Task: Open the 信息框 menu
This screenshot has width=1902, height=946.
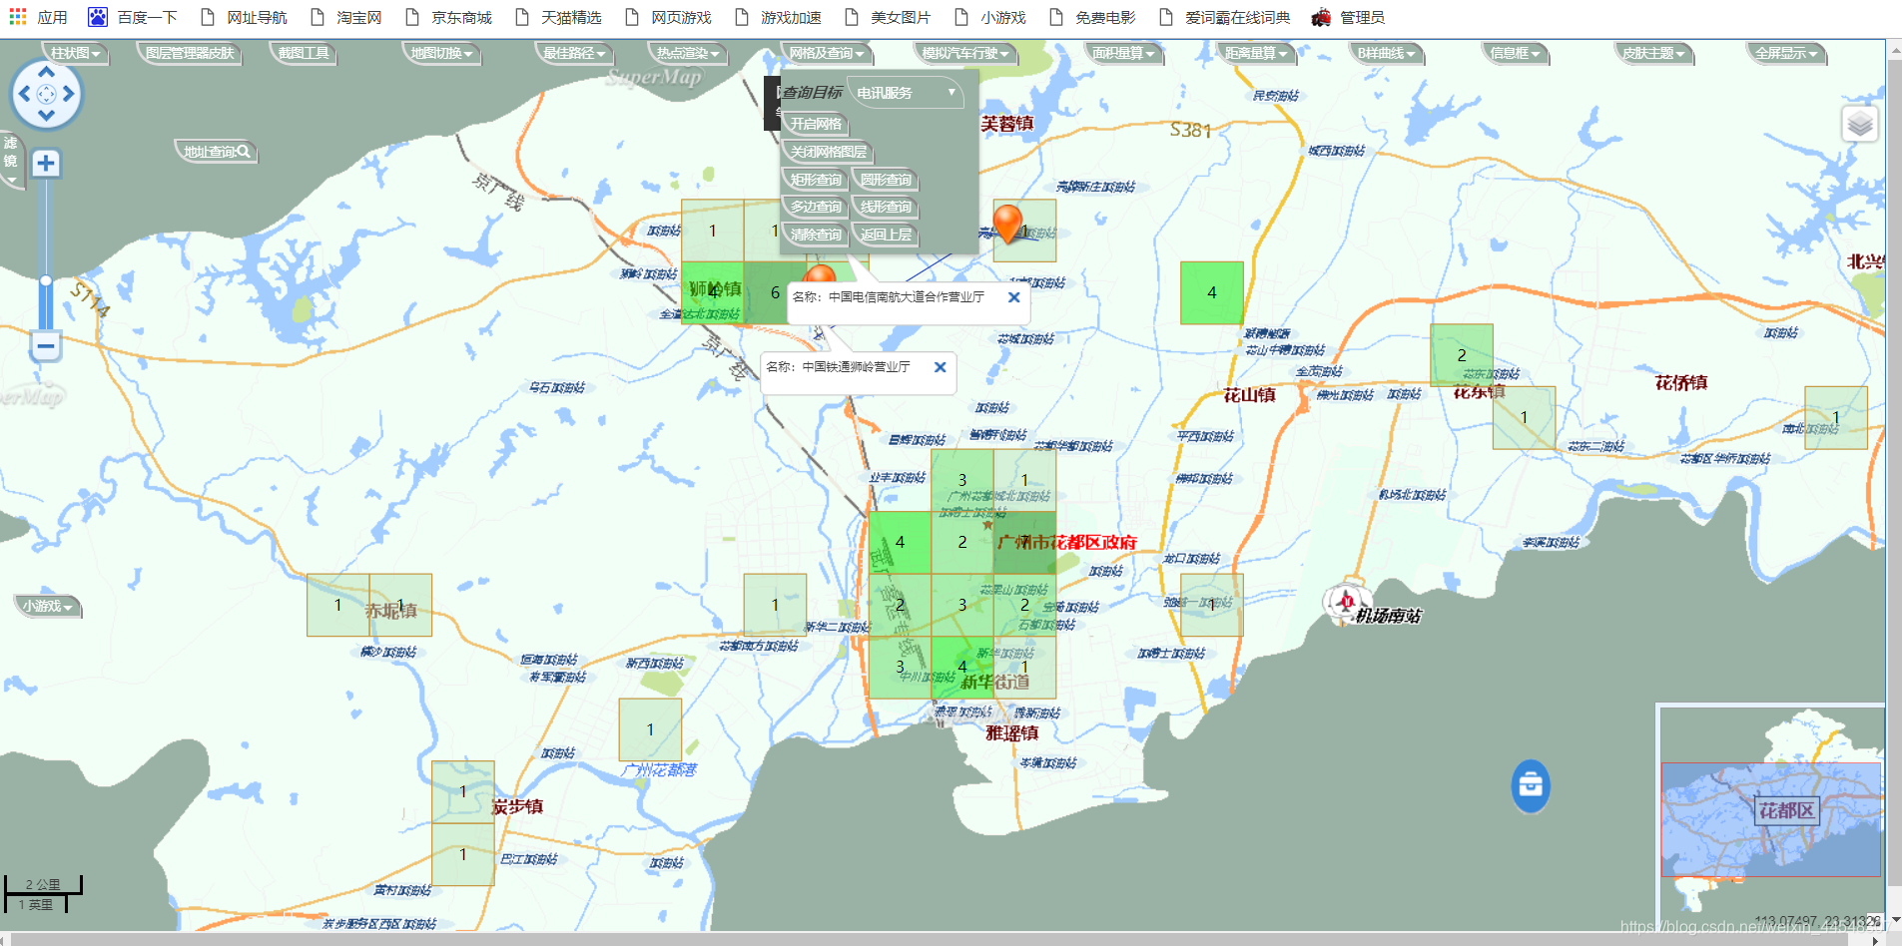Action: tap(1515, 53)
